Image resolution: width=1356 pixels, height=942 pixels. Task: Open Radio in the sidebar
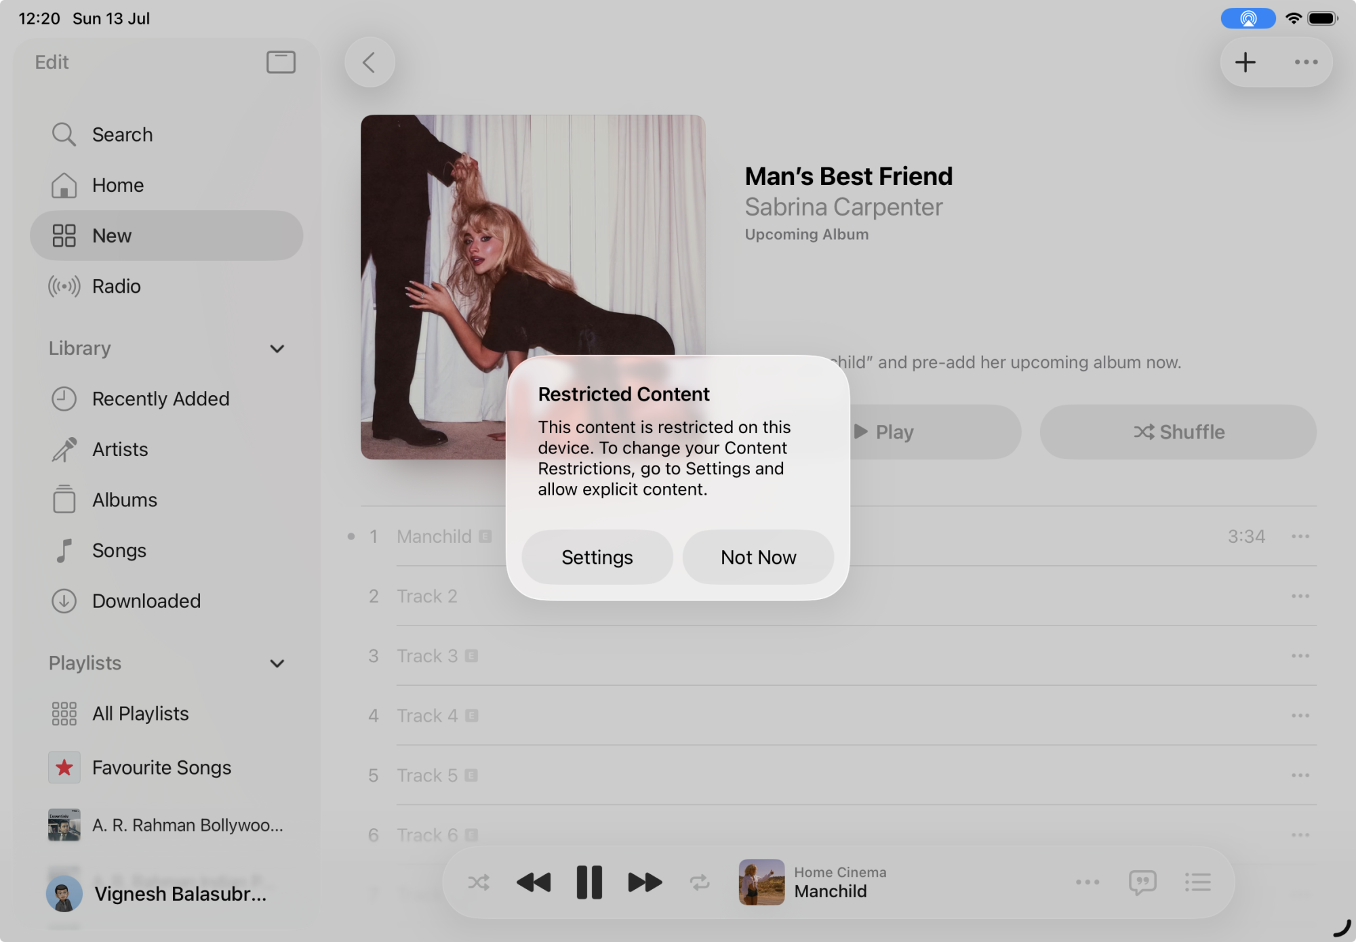pos(116,287)
